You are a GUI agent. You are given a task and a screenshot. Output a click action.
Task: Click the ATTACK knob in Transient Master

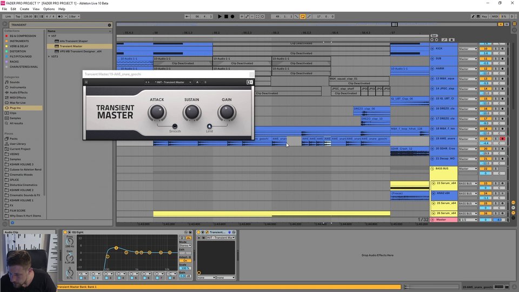(x=157, y=112)
